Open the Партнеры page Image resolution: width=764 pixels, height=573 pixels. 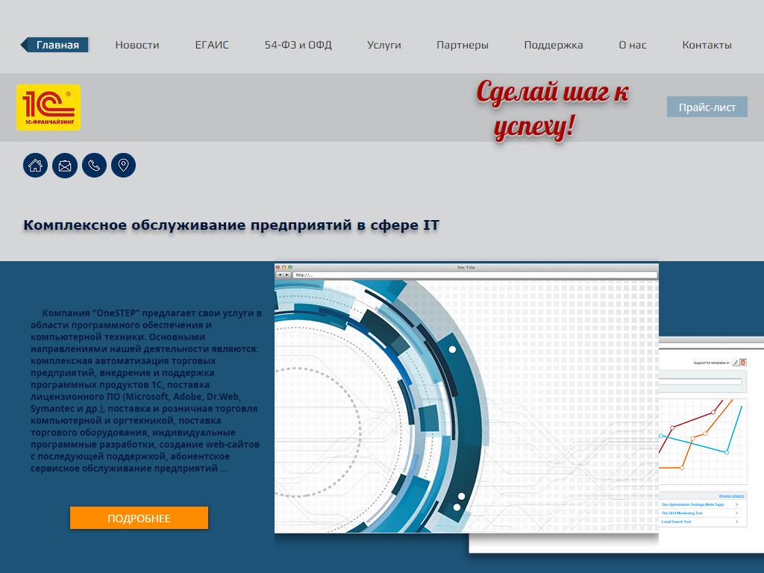pyautogui.click(x=463, y=45)
